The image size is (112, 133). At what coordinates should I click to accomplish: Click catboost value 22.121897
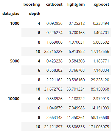coord(53,127)
